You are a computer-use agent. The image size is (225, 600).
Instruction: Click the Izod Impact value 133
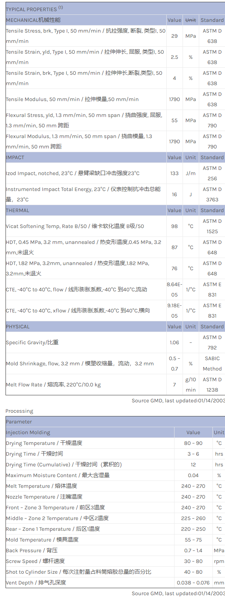[174, 173]
